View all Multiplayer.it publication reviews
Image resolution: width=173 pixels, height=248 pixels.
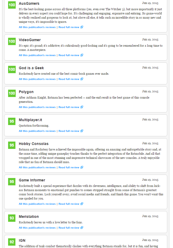pos(37,131)
